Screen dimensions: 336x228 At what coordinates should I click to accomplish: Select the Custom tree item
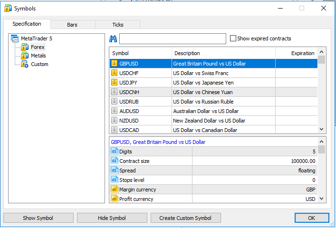(x=39, y=64)
